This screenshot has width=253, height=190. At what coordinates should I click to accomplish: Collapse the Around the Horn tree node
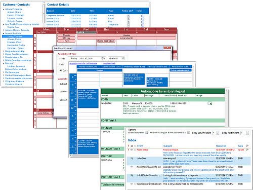(x=4, y=33)
